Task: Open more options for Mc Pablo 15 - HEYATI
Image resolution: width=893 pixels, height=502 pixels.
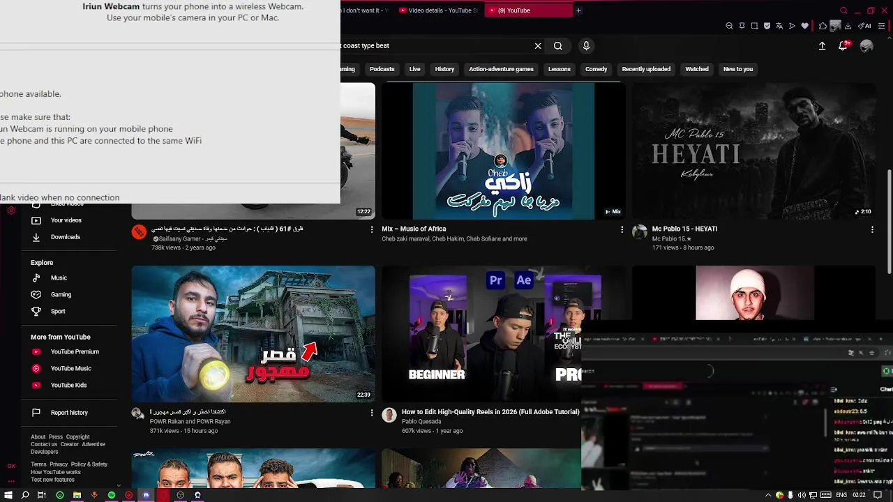Action: pyautogui.click(x=872, y=229)
